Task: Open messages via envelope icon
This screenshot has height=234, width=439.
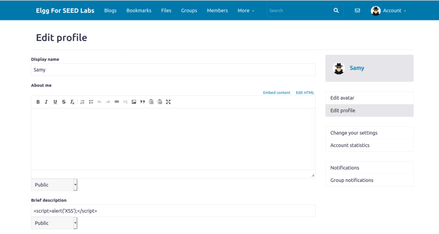Action: 358,10
